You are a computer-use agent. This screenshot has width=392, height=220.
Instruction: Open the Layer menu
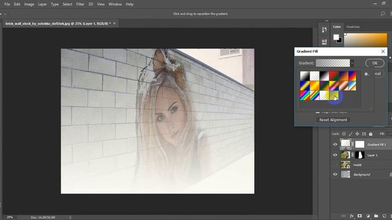[42, 4]
